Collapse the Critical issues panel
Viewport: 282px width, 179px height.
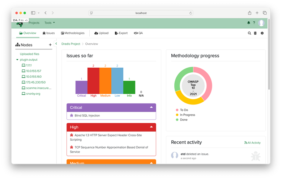coord(151,107)
